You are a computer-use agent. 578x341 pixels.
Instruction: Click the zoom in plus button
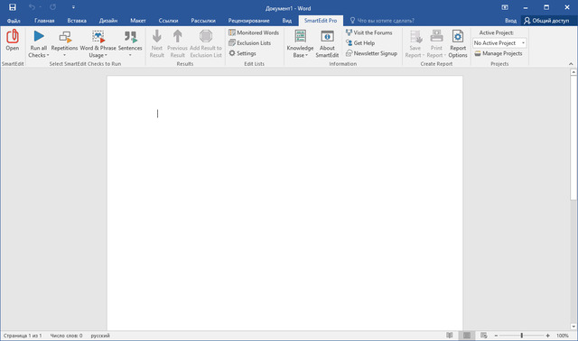(x=548, y=336)
